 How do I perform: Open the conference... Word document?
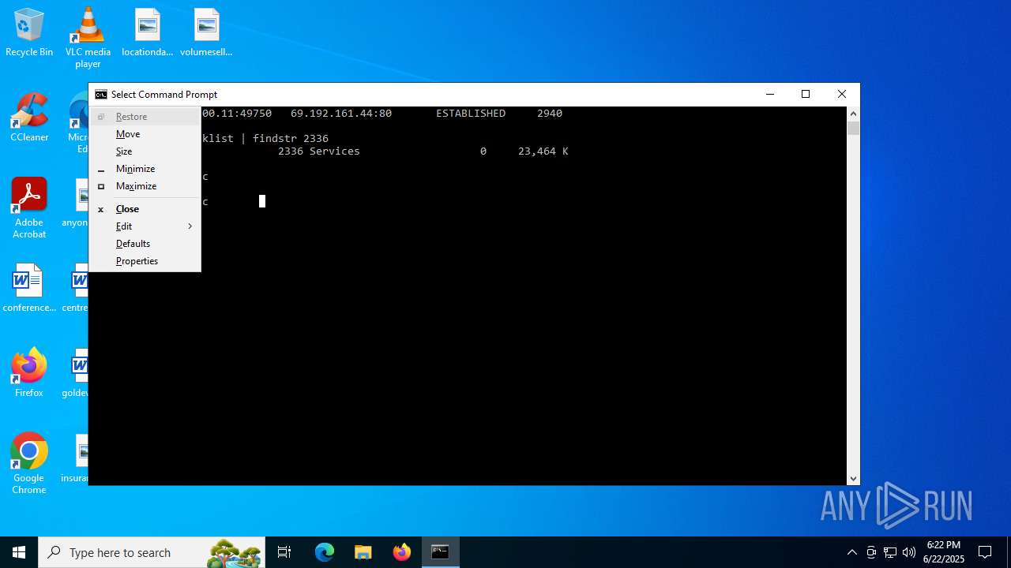tap(29, 289)
